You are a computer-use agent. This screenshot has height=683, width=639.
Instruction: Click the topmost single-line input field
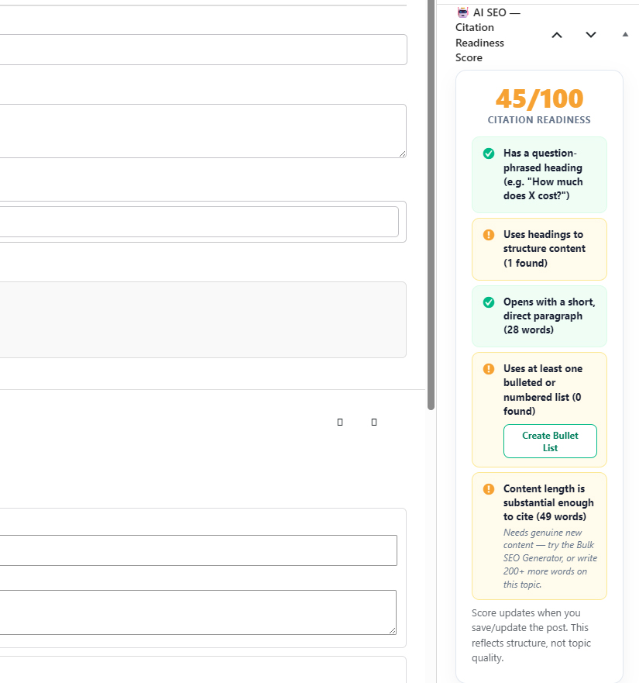pos(203,50)
